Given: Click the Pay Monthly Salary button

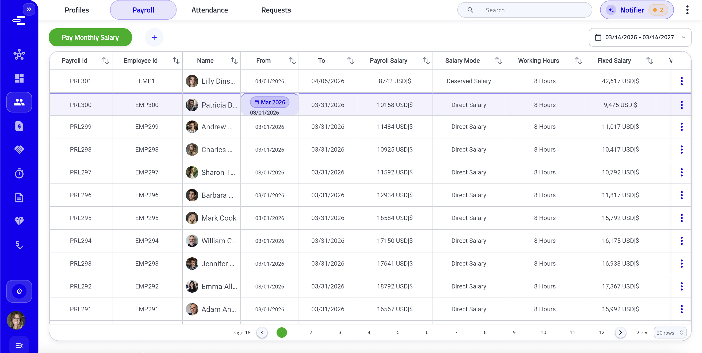Looking at the screenshot, I should point(90,37).
